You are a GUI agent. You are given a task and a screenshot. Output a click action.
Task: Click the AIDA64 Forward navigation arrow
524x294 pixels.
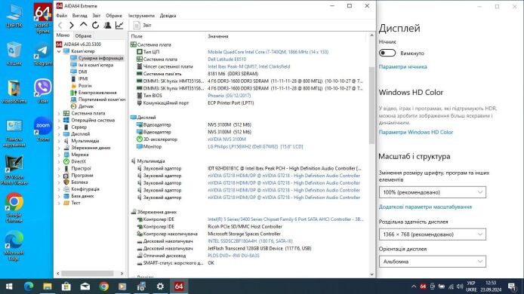(72, 25)
